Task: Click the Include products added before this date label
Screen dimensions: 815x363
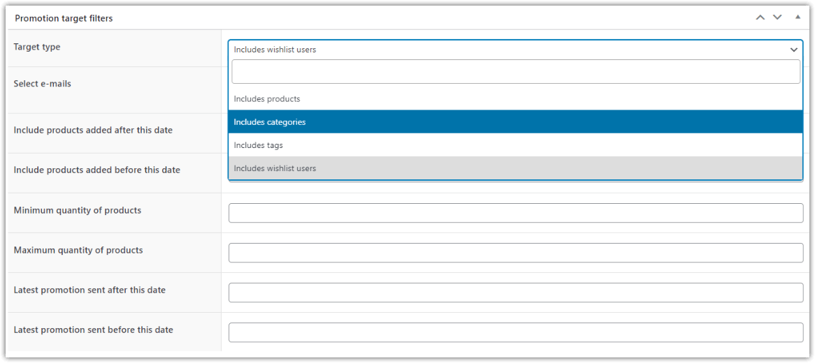Action: (97, 170)
